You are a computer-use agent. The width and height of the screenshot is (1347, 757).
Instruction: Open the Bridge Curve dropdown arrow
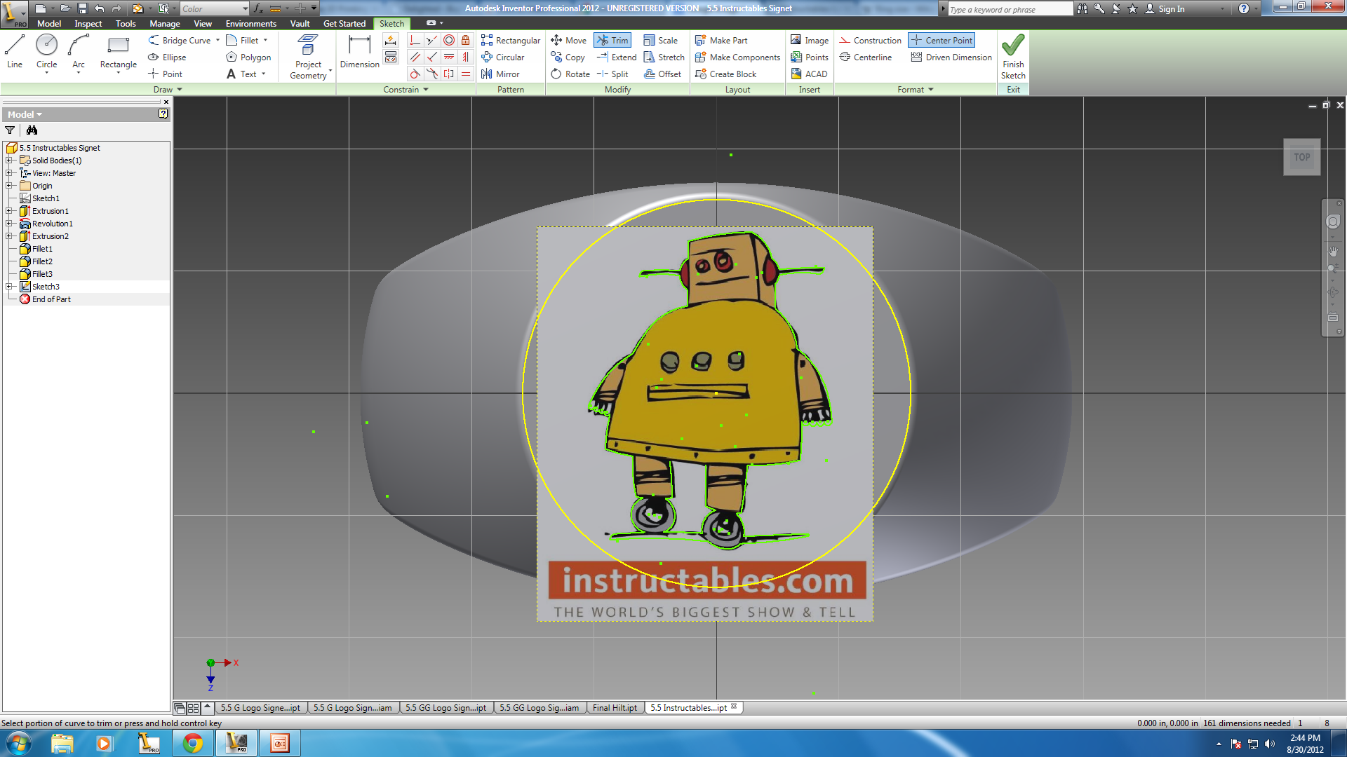click(x=217, y=41)
